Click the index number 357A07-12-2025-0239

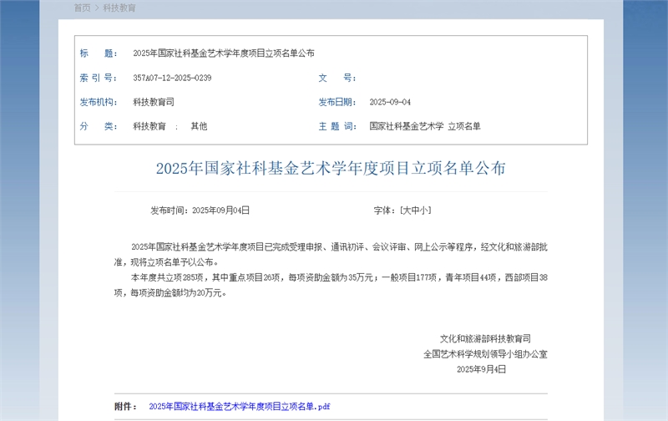pyautogui.click(x=172, y=78)
